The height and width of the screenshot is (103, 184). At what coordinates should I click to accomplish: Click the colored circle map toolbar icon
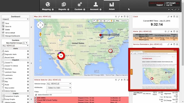[x=97, y=21]
